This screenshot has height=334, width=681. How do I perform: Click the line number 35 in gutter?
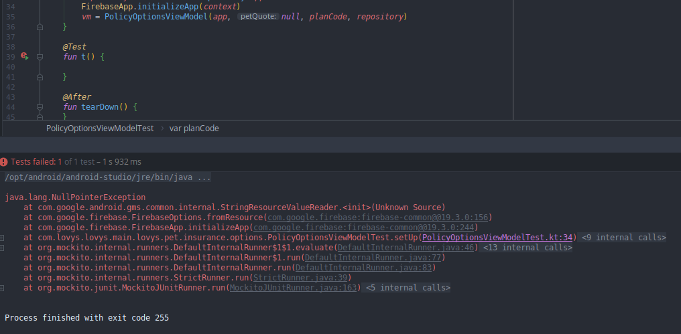point(11,17)
